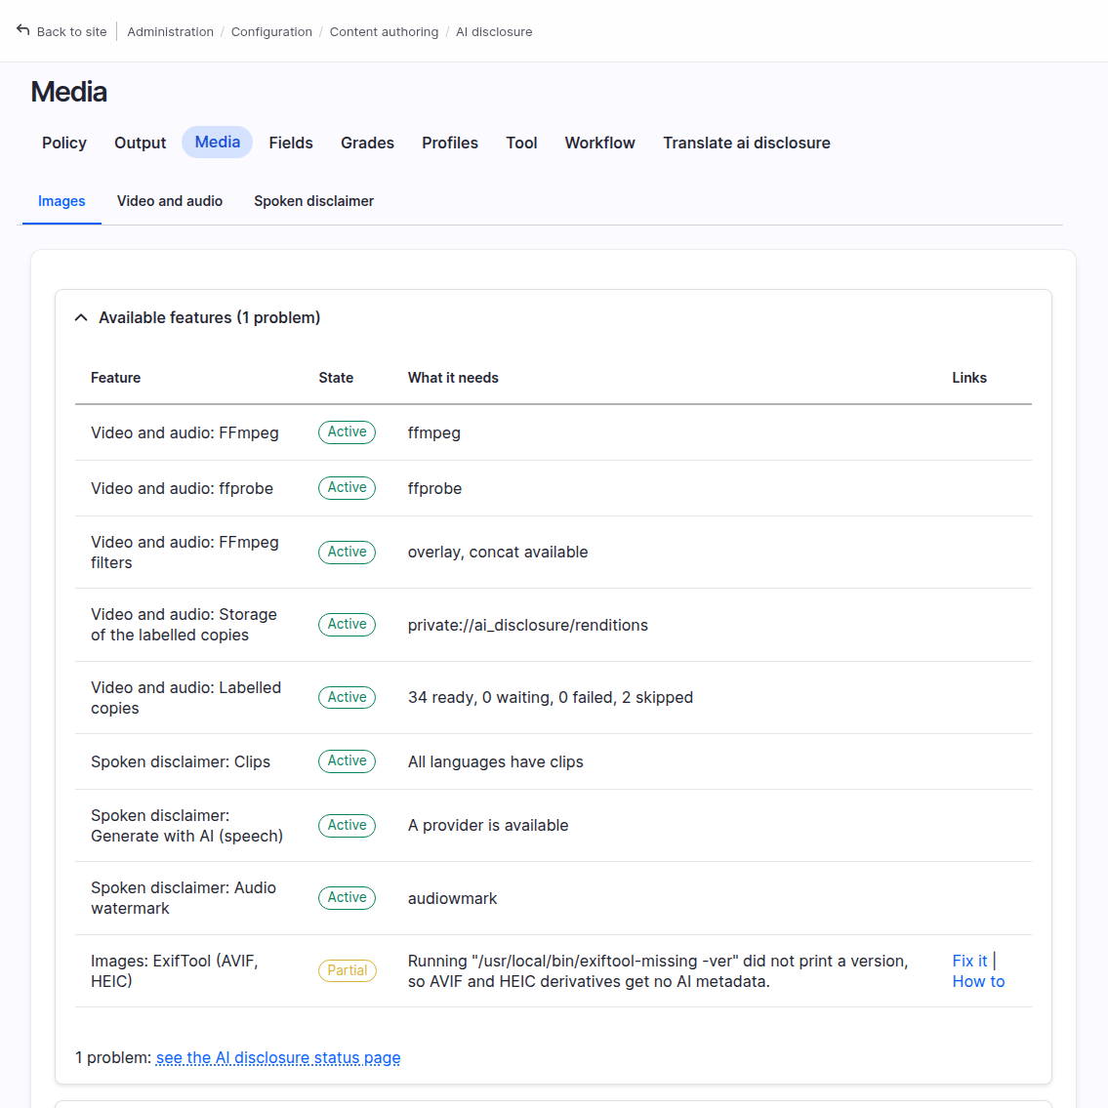Click '34 ready, 0 waiting, 0 failed, 2 skipped'
This screenshot has height=1108, width=1108.
tap(551, 698)
